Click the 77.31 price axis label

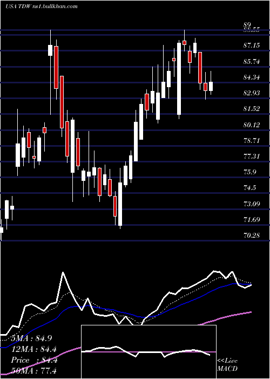[252, 156]
